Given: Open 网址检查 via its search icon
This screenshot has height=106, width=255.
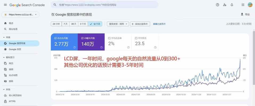Looking at the screenshot, I should click(5, 29).
